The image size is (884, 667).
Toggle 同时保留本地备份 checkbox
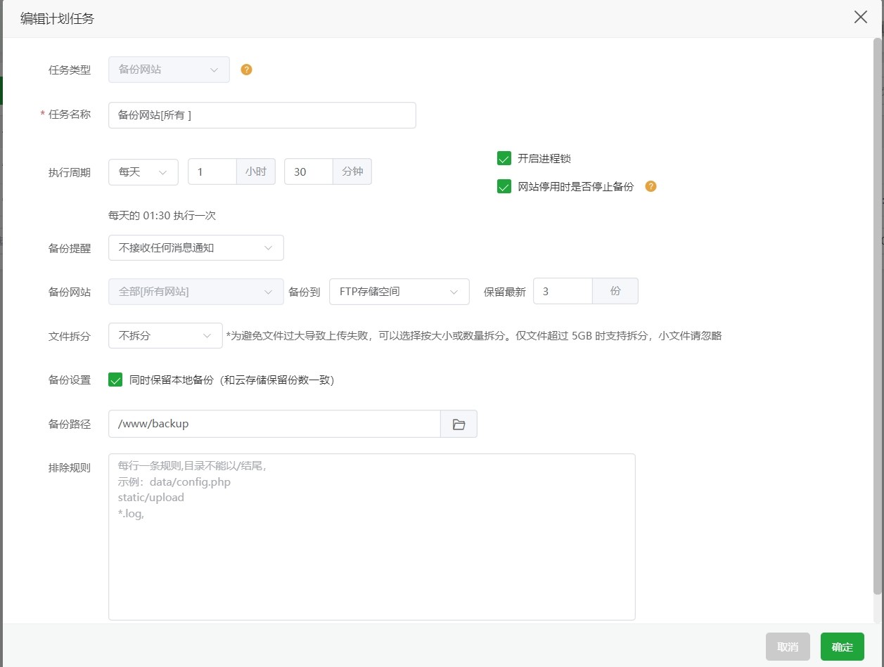pos(115,380)
